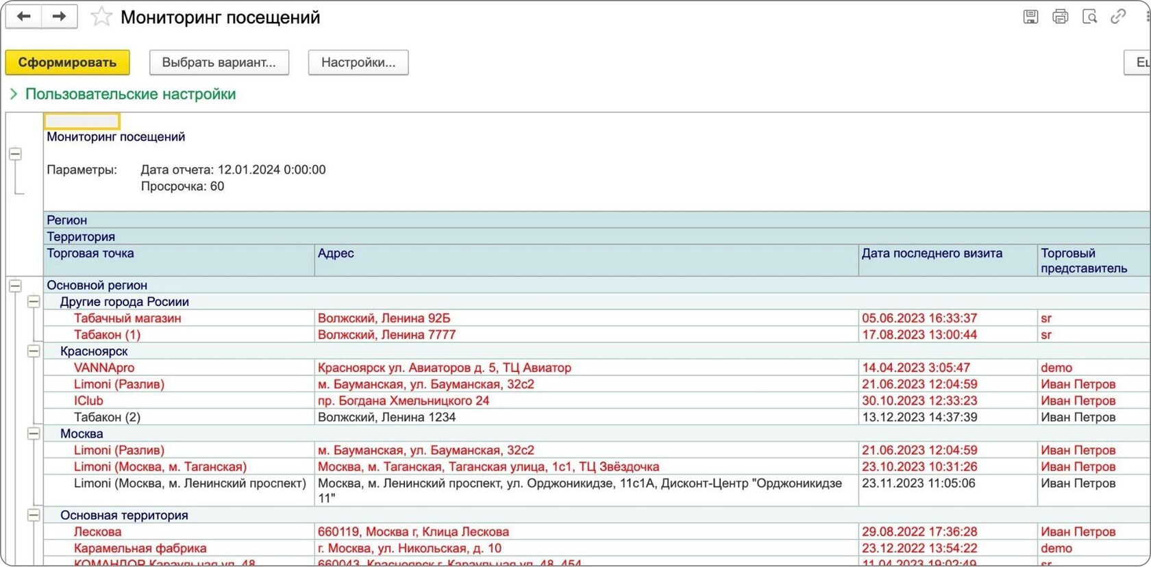Viewport: 1151px width, 567px height.
Task: Collapse the Красноярск territory group
Action: point(34,351)
